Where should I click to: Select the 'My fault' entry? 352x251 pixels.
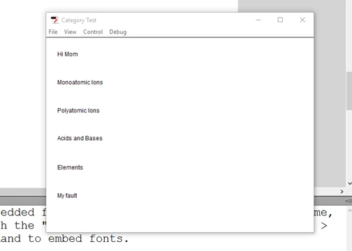click(x=67, y=196)
